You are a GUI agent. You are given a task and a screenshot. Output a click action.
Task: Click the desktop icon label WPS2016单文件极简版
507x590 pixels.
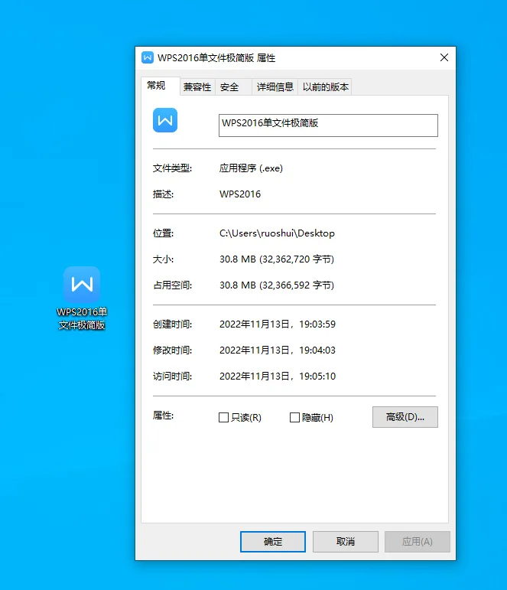coord(82,318)
